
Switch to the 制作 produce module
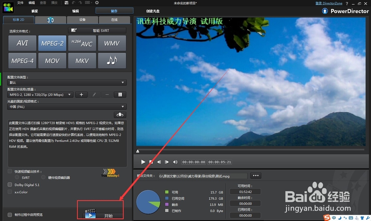pos(114,11)
